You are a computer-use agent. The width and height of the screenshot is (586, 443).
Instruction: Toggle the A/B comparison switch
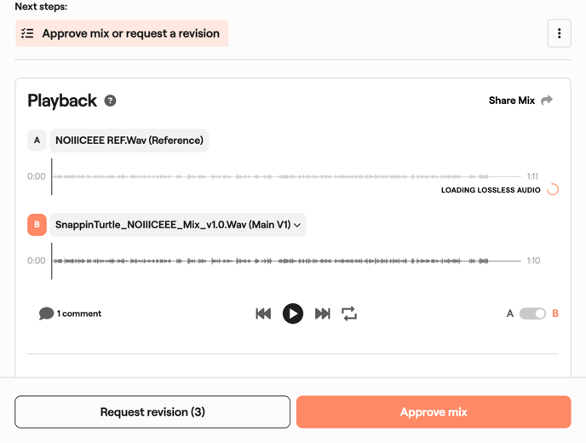[x=532, y=314]
